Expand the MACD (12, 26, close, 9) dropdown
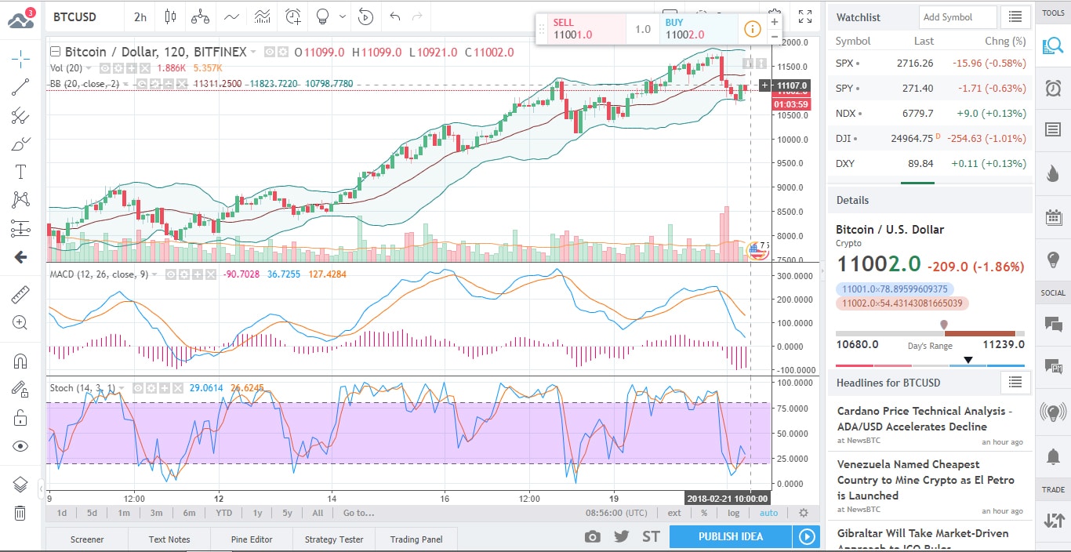1071x552 pixels. [155, 274]
